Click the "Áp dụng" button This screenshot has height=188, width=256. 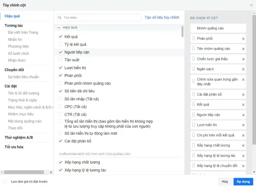(243, 182)
